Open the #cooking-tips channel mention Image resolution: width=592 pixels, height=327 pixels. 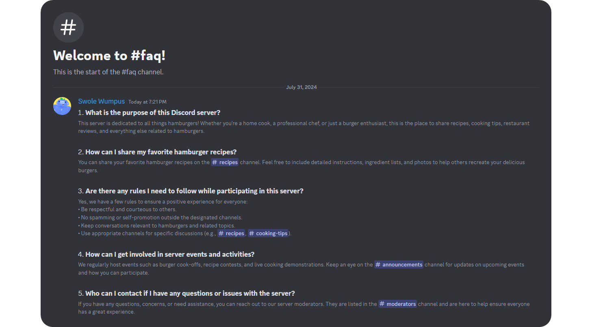tap(268, 233)
